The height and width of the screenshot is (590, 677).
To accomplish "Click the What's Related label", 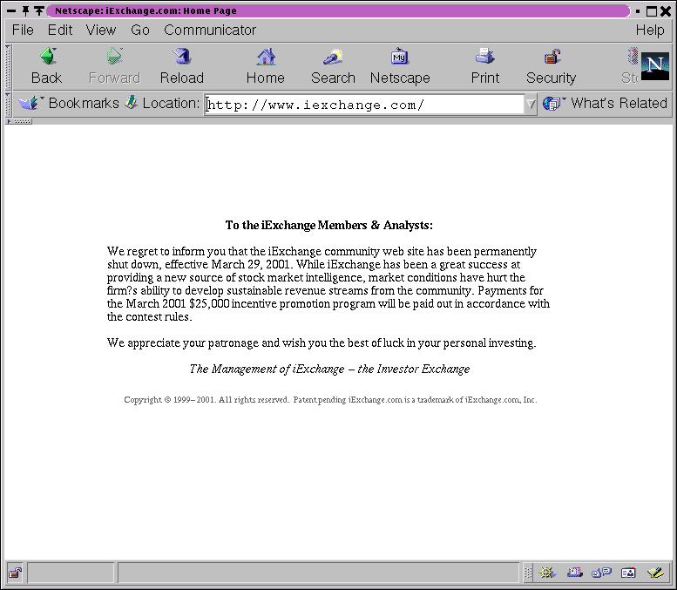I will (x=619, y=103).
